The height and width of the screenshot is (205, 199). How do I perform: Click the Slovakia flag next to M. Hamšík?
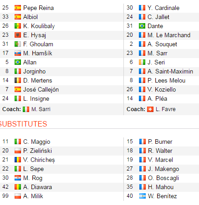[18, 53]
